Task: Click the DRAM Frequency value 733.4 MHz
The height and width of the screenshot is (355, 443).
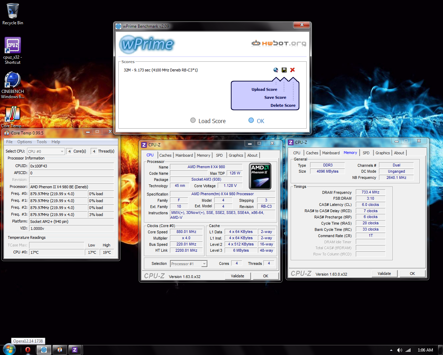Action: [370, 192]
